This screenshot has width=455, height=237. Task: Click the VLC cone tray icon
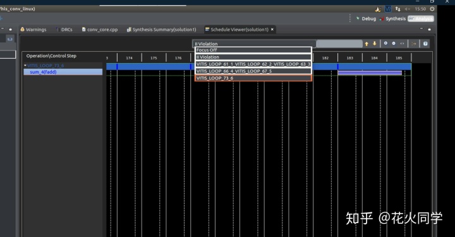[378, 9]
